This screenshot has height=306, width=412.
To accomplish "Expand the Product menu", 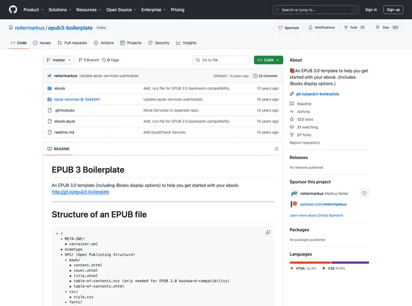I will click(x=34, y=10).
